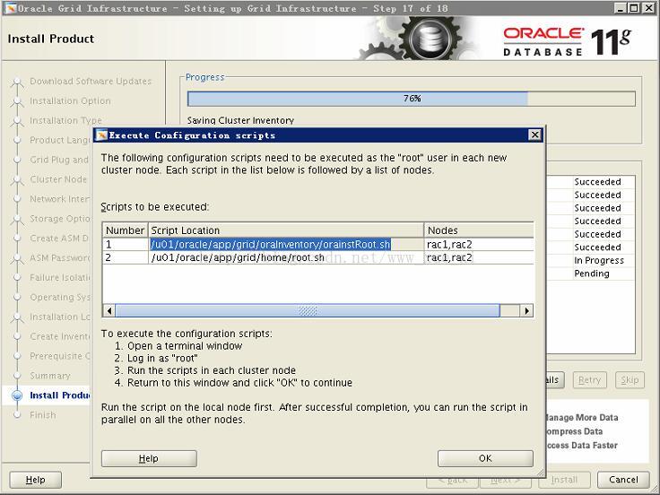Select Cluster Node step in sidebar

(x=58, y=179)
